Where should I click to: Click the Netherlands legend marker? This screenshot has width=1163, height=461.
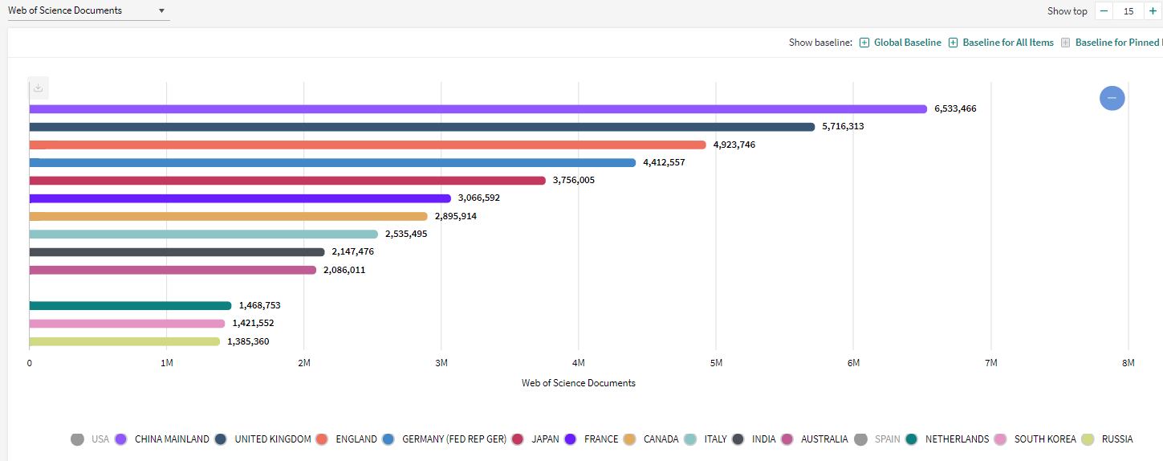(912, 439)
